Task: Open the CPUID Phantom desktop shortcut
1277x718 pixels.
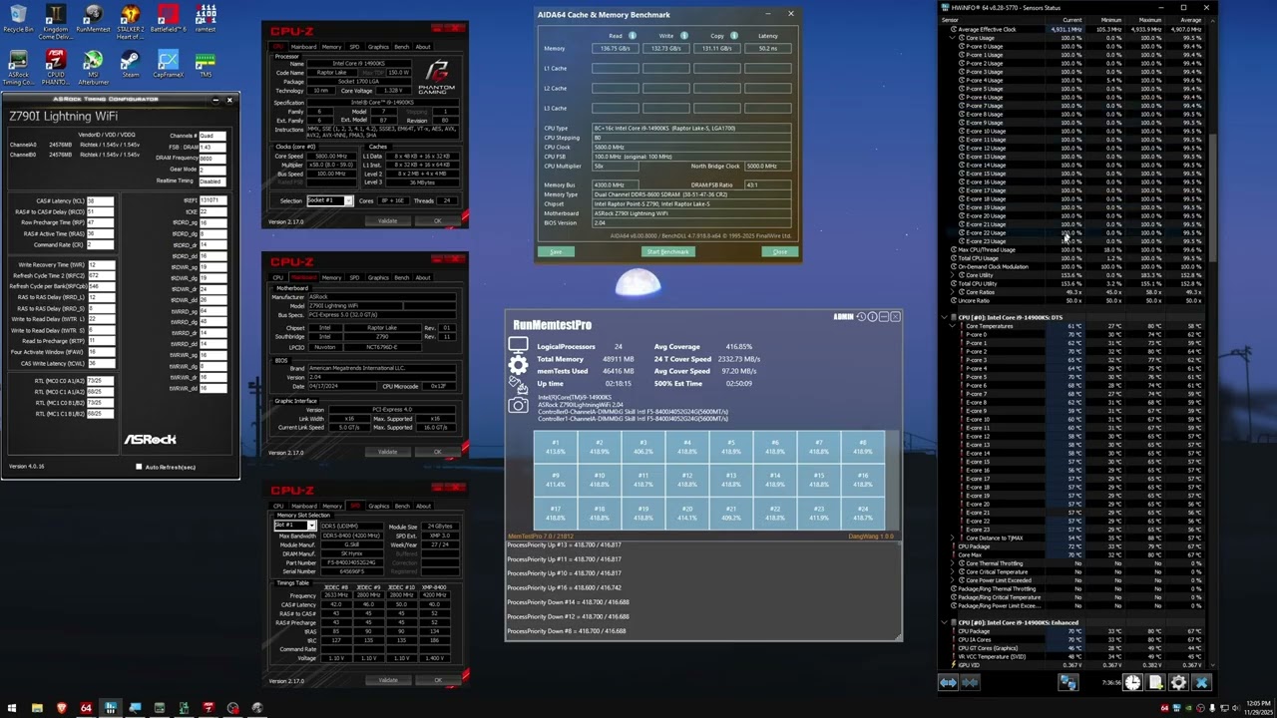Action: [55, 67]
